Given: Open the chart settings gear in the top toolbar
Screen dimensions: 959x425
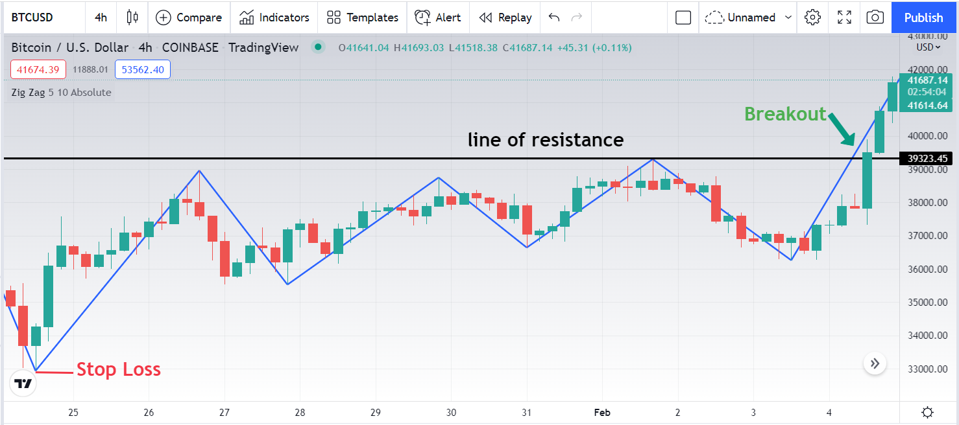Looking at the screenshot, I should click(x=812, y=17).
